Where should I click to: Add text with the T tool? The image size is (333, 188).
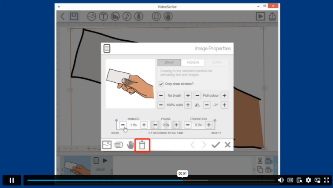pos(104,16)
